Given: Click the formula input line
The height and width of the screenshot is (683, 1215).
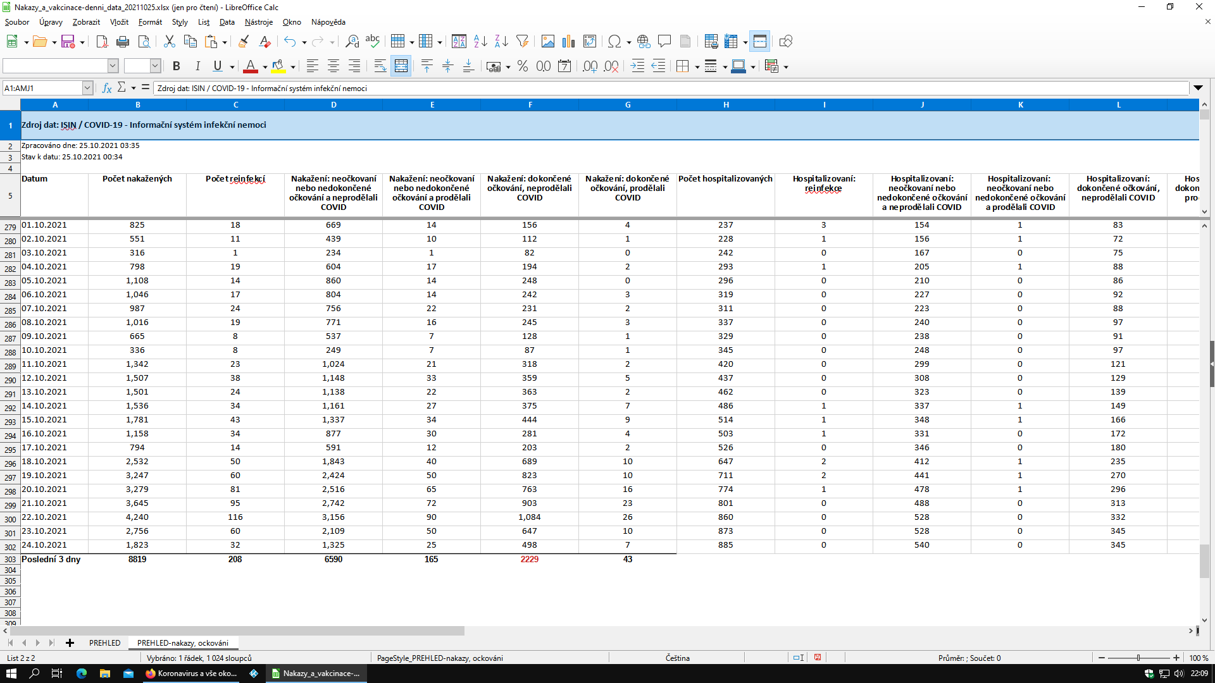Looking at the screenshot, I should pyautogui.click(x=671, y=89).
